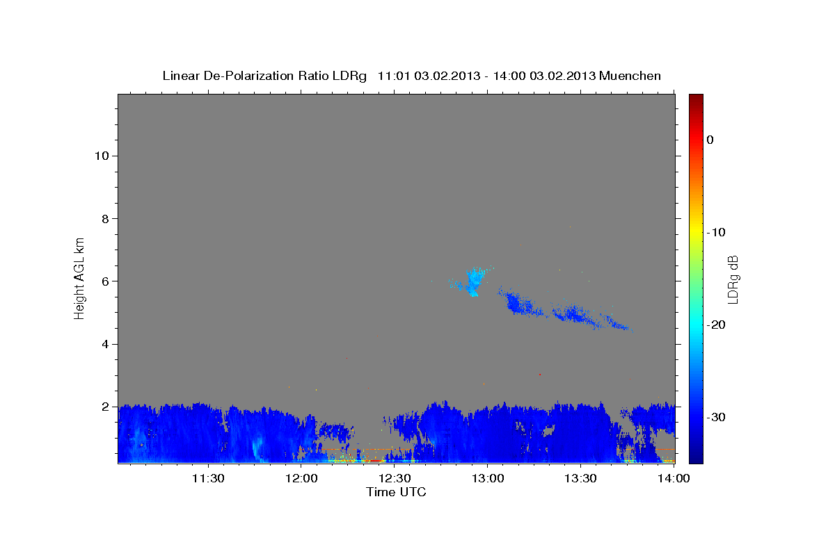Click the colorbar value label -20
This screenshot has width=835, height=556.
click(x=716, y=325)
